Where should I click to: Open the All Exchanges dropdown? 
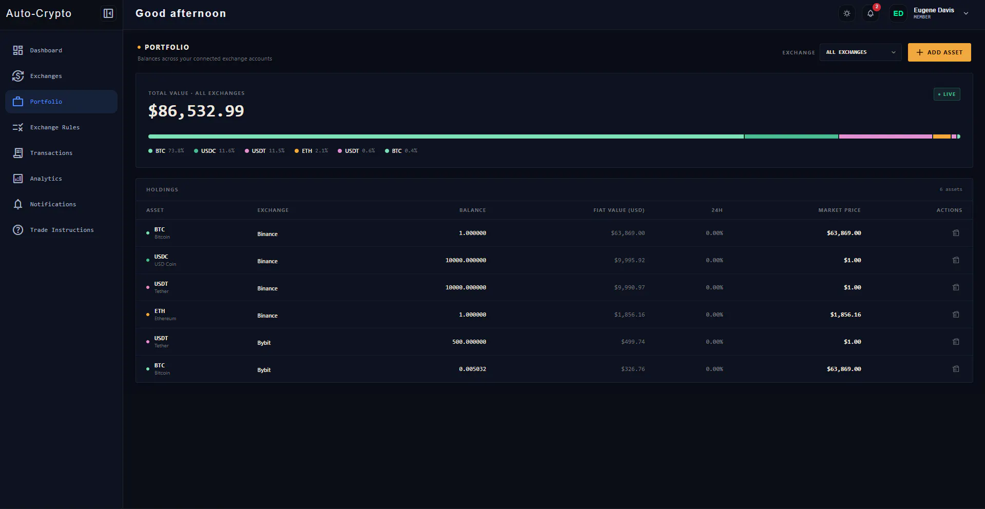click(860, 52)
